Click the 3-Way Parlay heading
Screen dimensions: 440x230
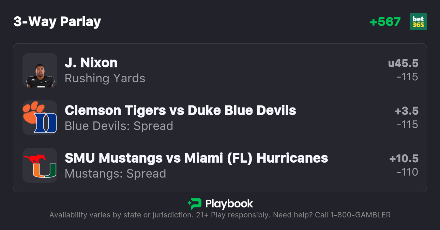click(57, 22)
